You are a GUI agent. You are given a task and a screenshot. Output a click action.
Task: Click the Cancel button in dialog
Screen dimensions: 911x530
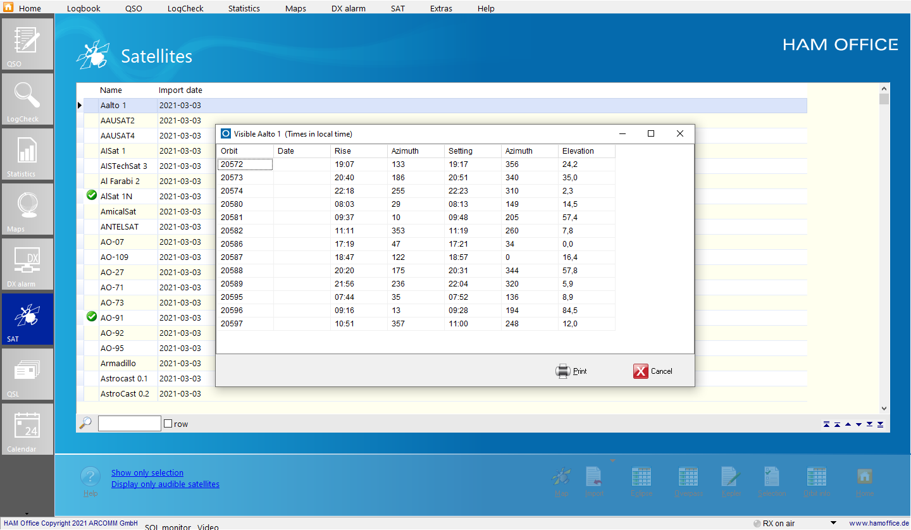[653, 371]
